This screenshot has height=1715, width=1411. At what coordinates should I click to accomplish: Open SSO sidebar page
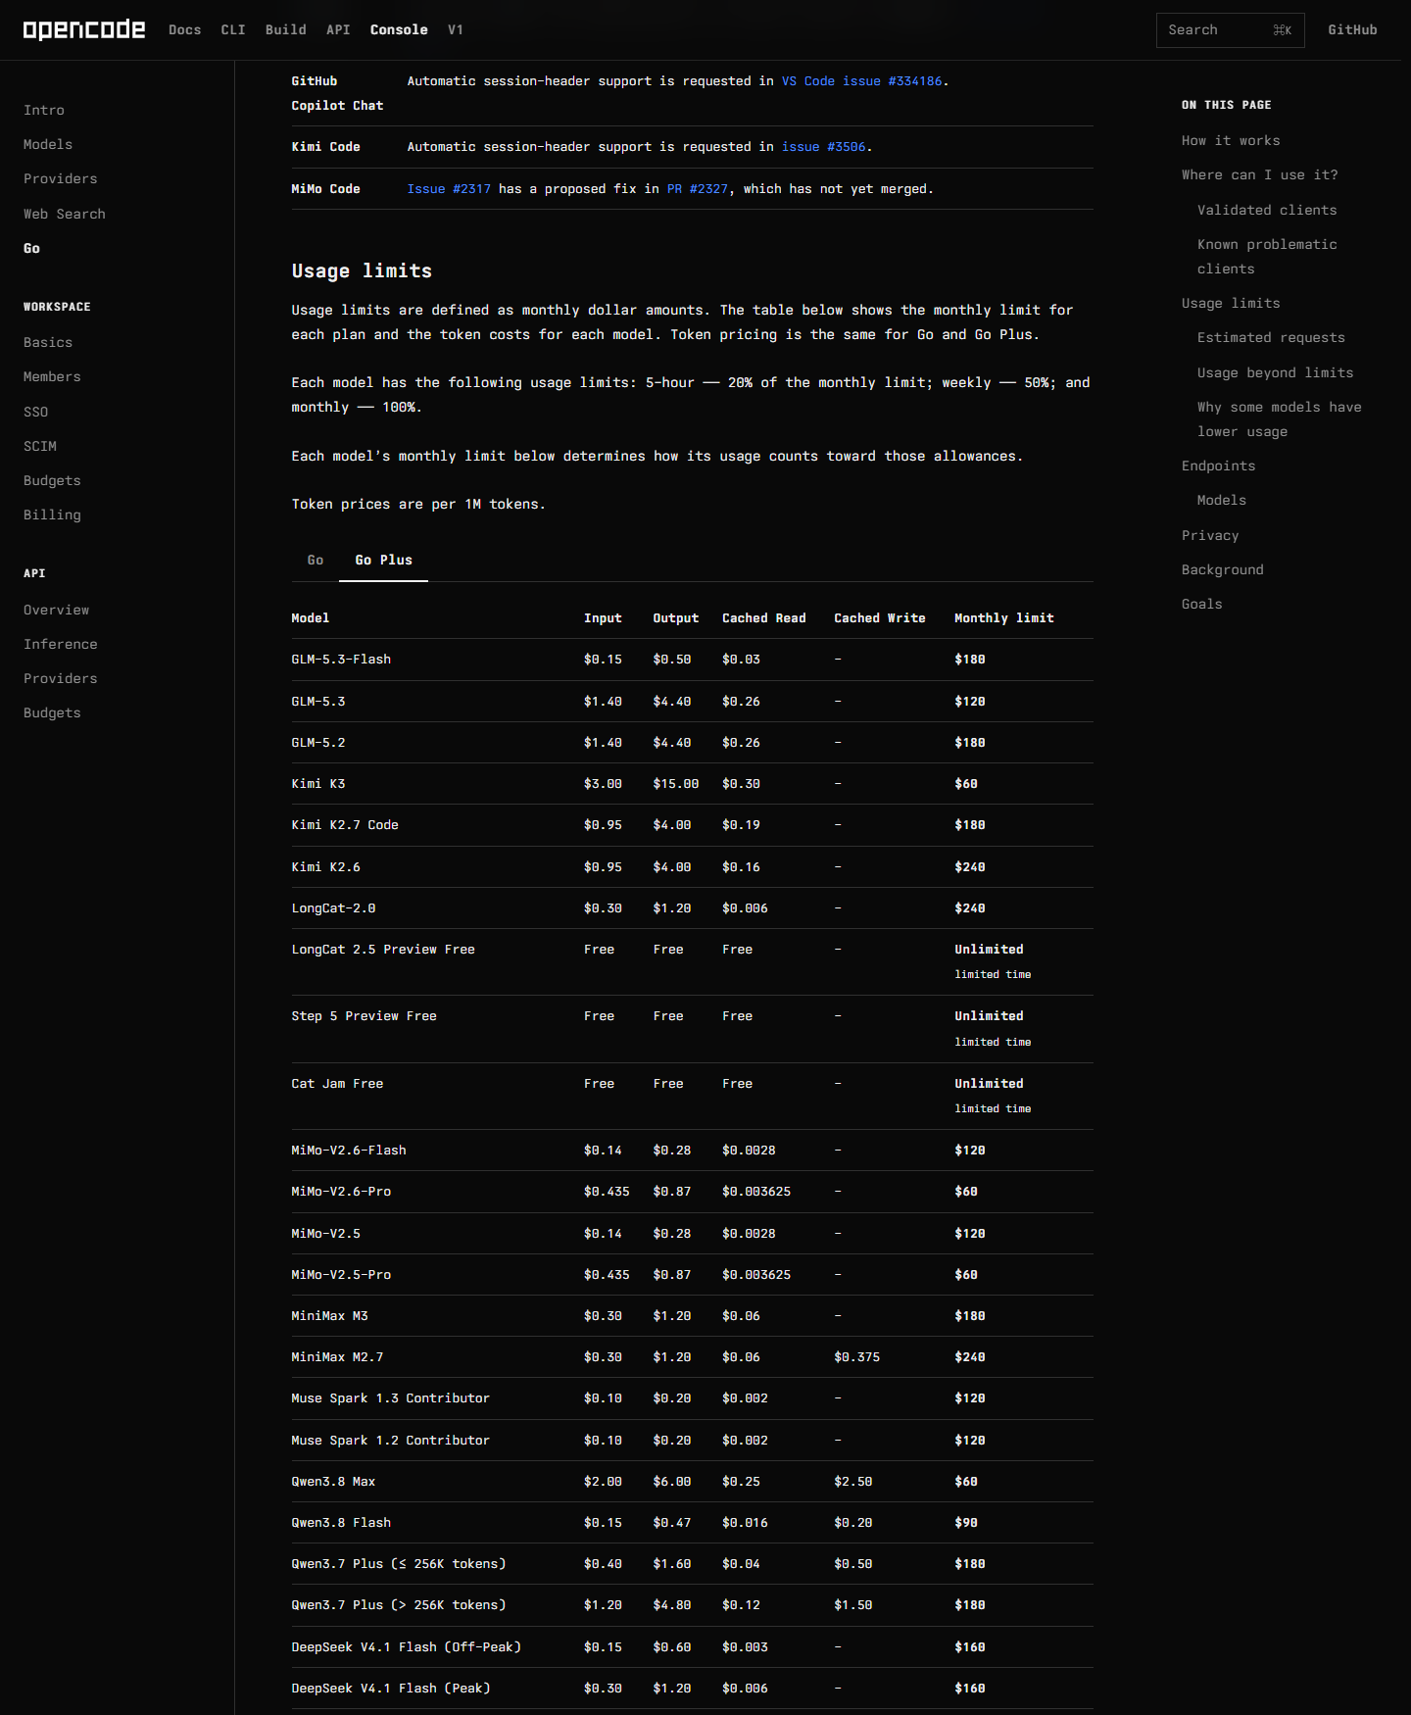[x=35, y=413]
